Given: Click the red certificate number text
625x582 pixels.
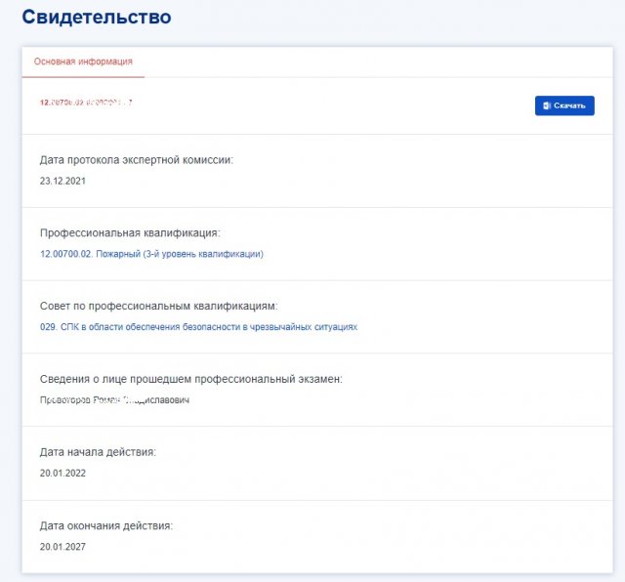Looking at the screenshot, I should coord(86,103).
